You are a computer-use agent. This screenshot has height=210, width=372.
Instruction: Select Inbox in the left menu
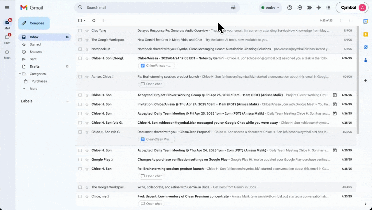tap(34, 37)
